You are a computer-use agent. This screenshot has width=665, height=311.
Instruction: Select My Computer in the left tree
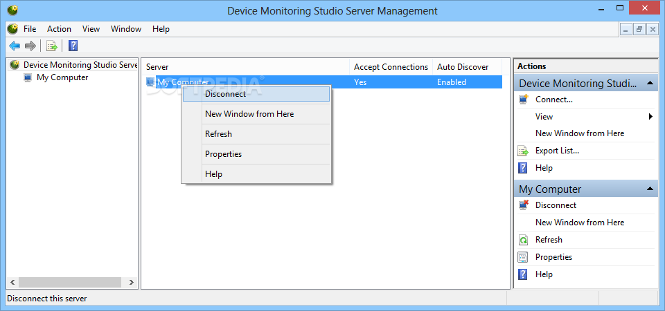pos(62,77)
